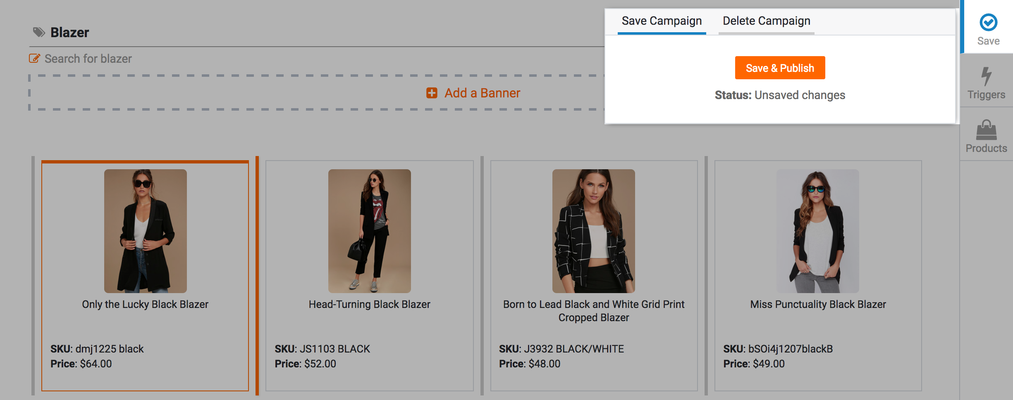1013x400 pixels.
Task: Open the Products shopping bag panel
Action: tap(986, 130)
